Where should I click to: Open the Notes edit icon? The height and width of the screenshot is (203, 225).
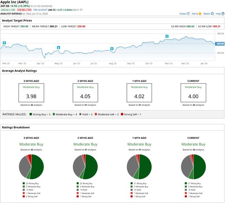click(188, 14)
